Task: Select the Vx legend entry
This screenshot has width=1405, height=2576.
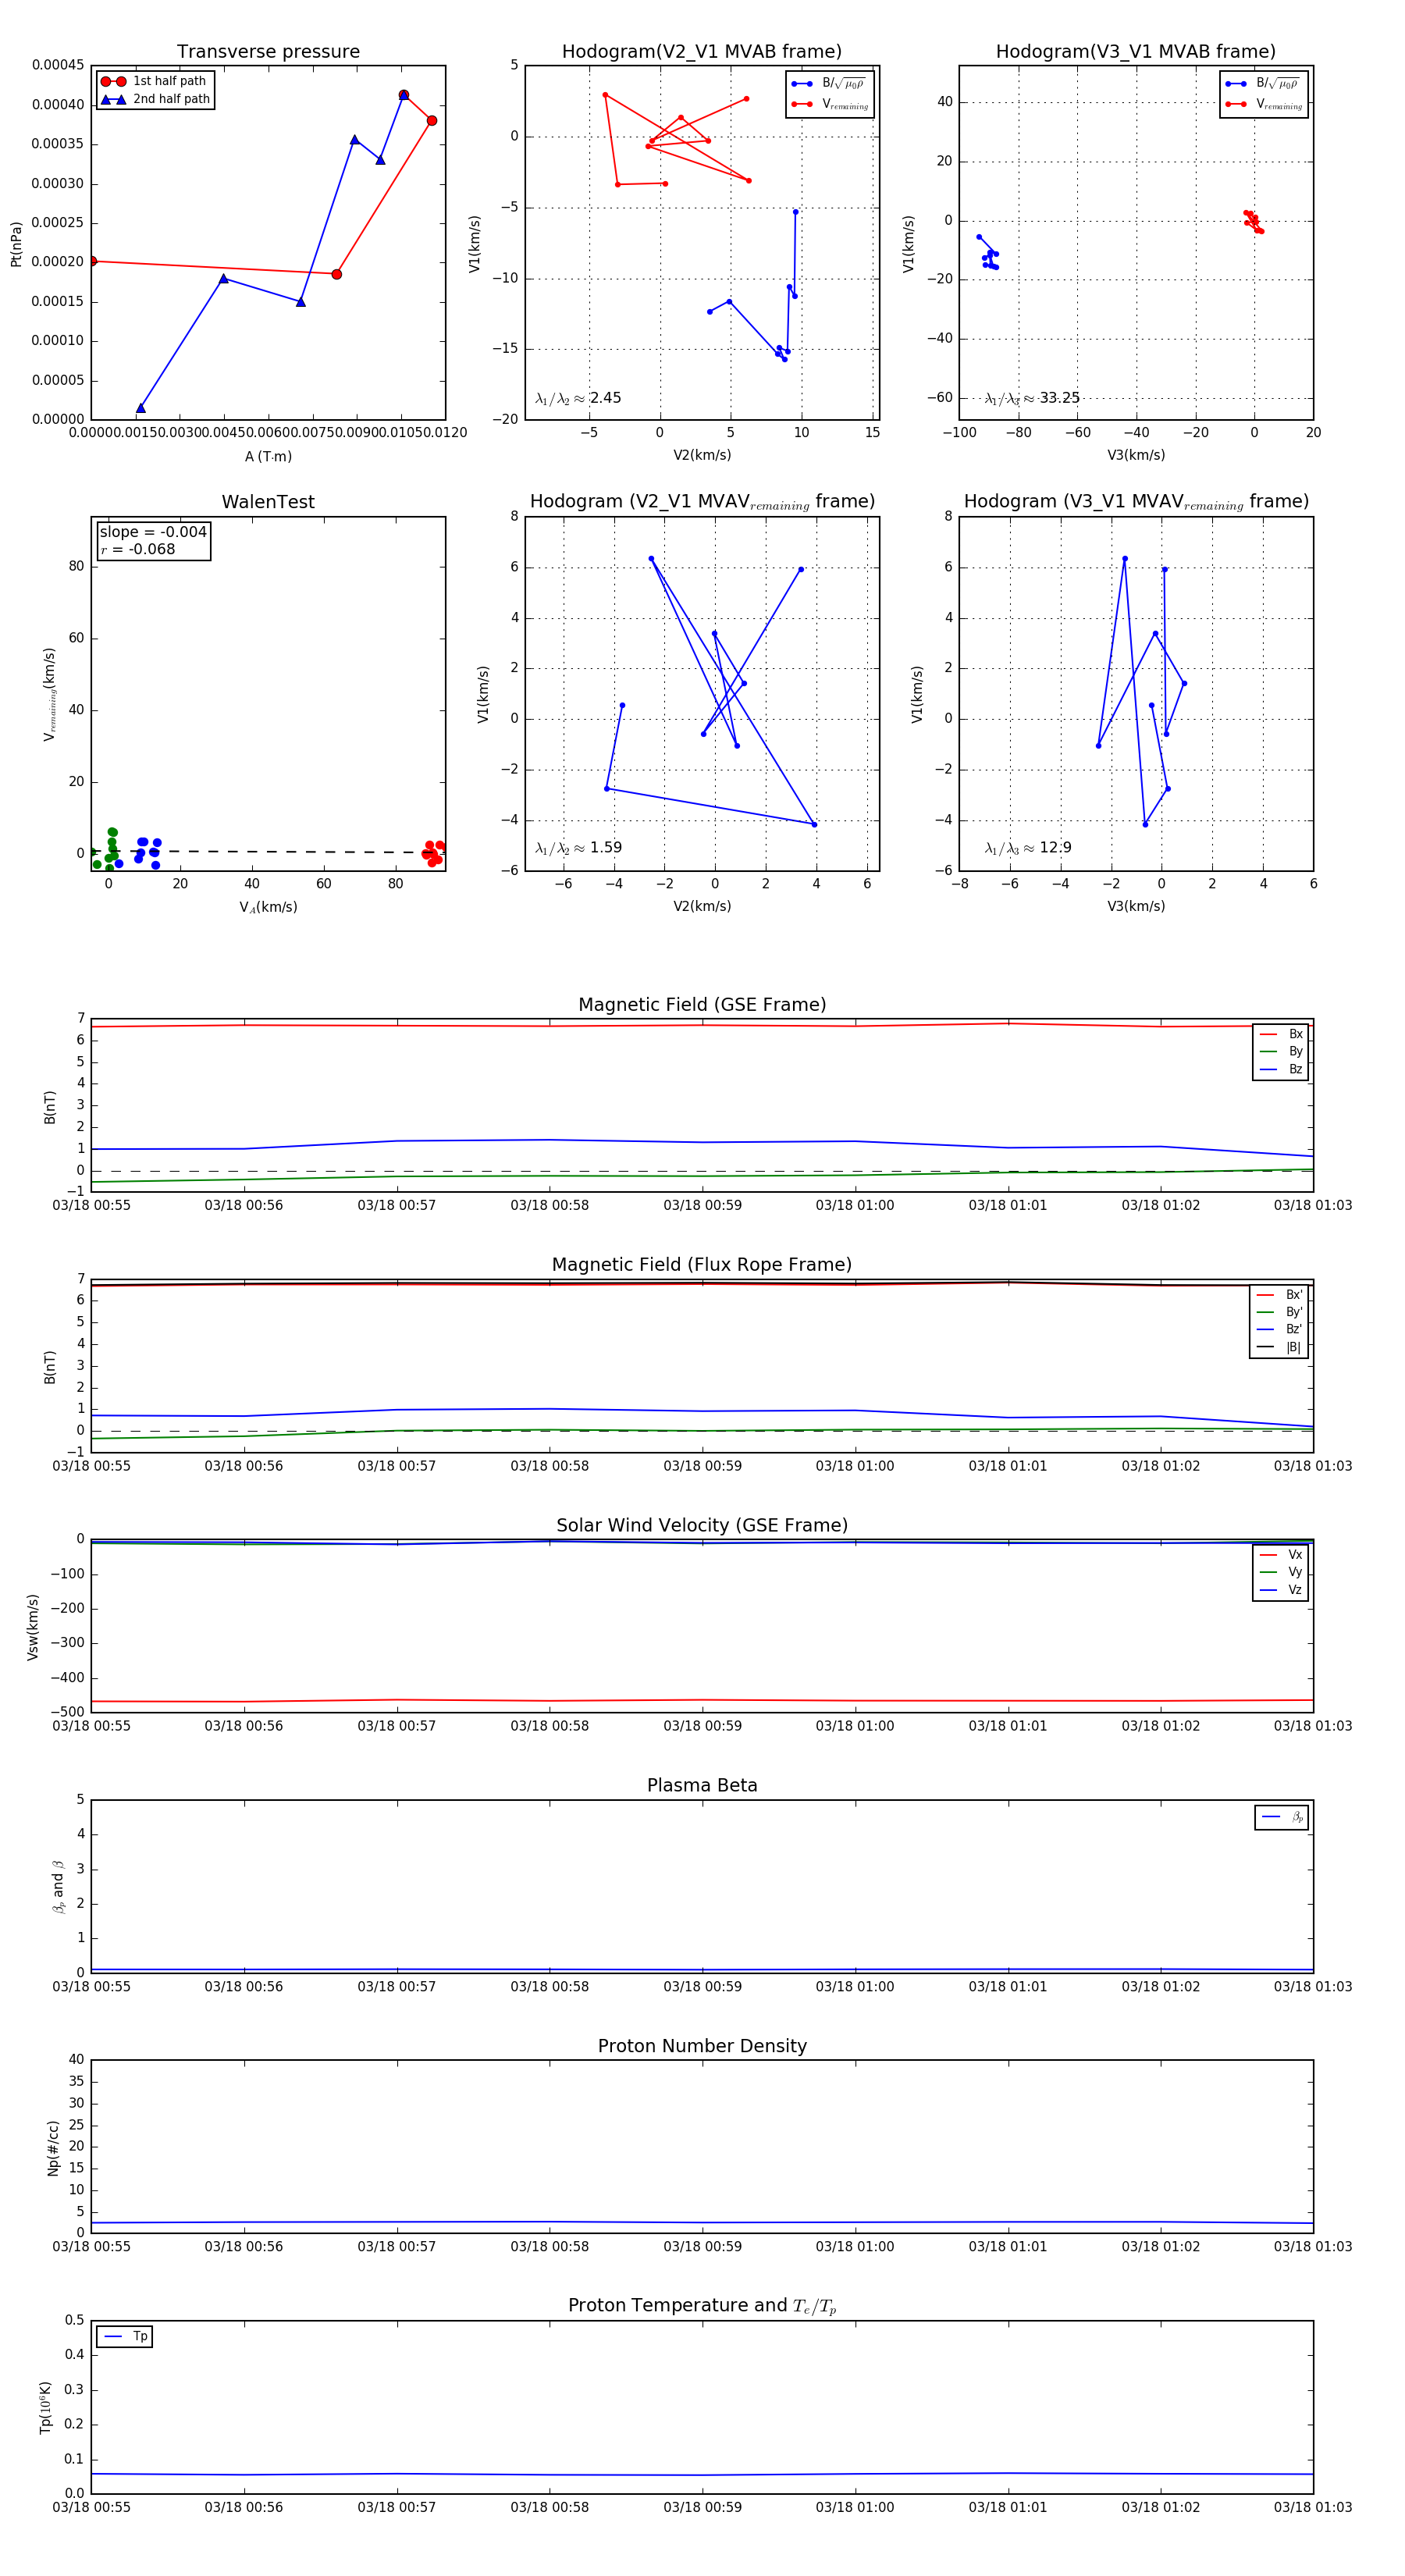Action: click(1281, 1555)
